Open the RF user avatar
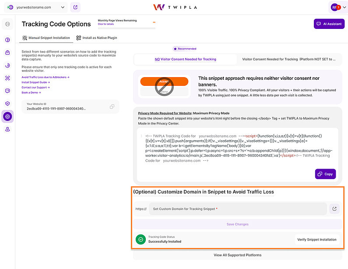Image resolution: width=348 pixels, height=269 pixels. pyautogui.click(x=335, y=7)
